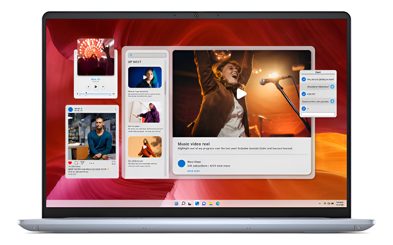This screenshot has width=393, height=245.
Task: Select the red-haired person video thumbnail
Action: click(x=145, y=147)
